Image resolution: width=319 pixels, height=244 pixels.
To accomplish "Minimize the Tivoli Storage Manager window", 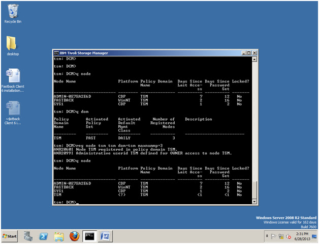I will point(244,53).
